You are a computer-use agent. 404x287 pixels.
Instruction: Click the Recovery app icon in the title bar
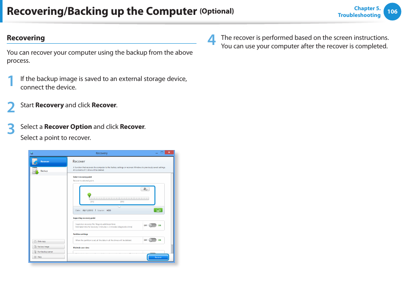coord(32,152)
